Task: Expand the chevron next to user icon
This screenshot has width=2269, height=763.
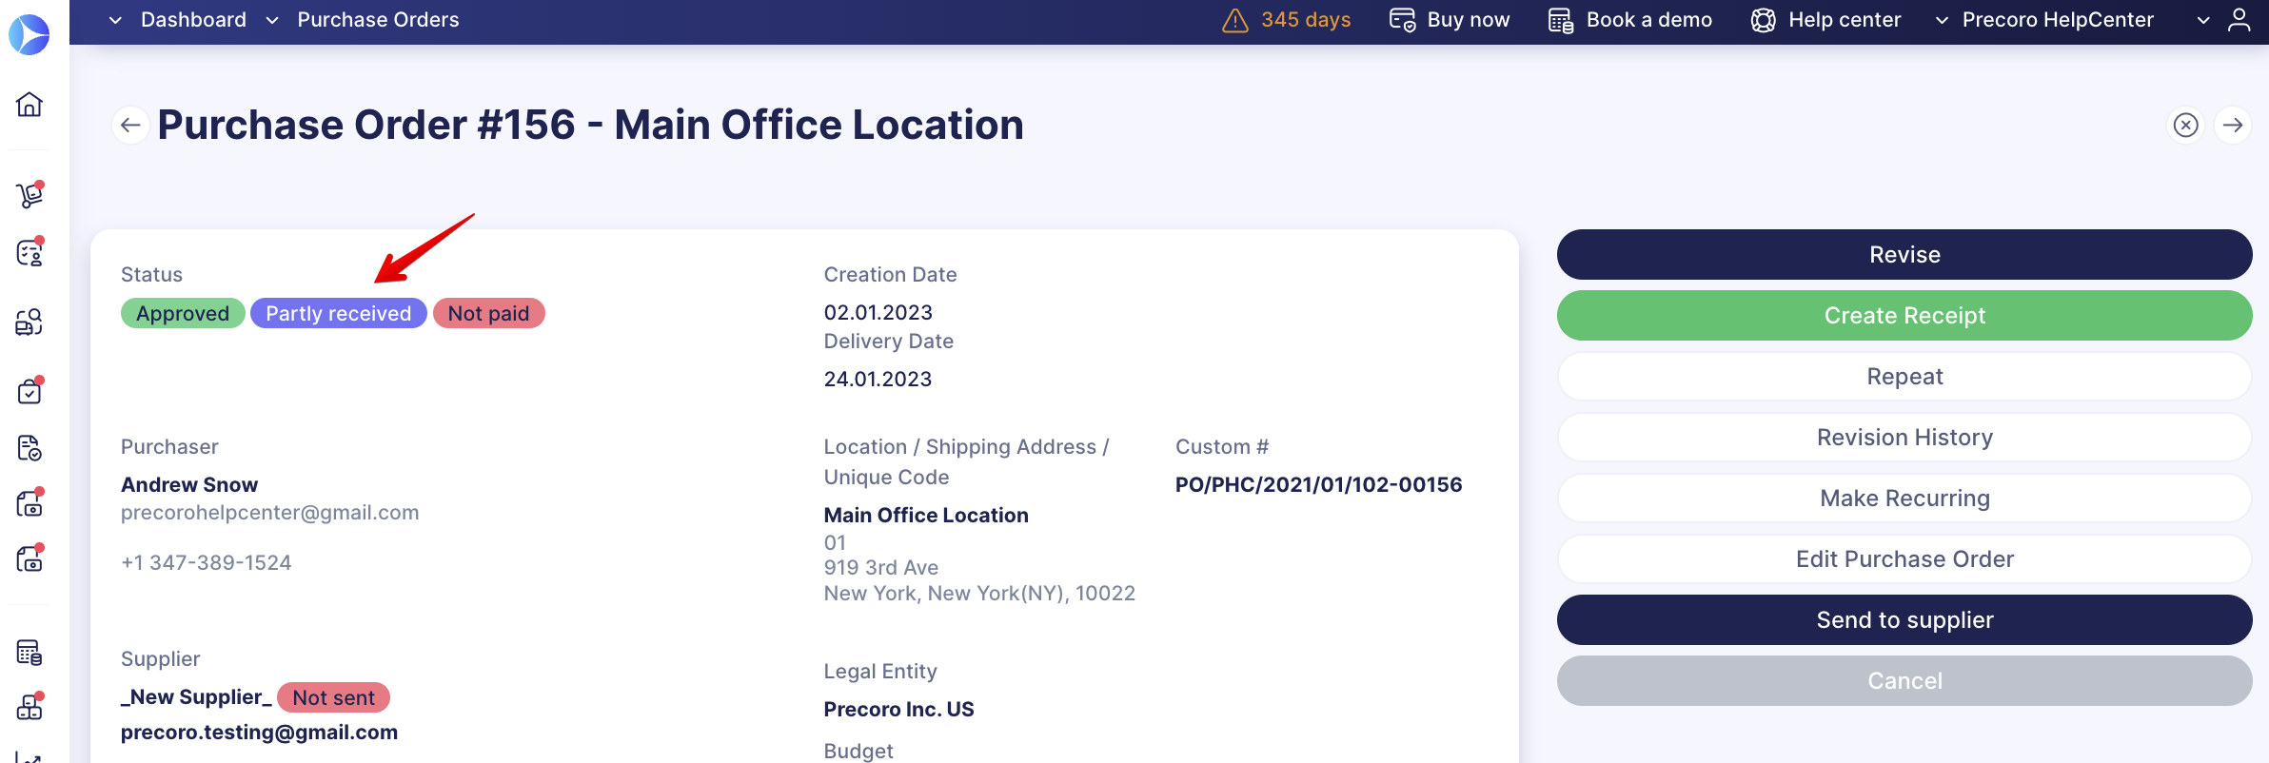Action: [x=2203, y=20]
